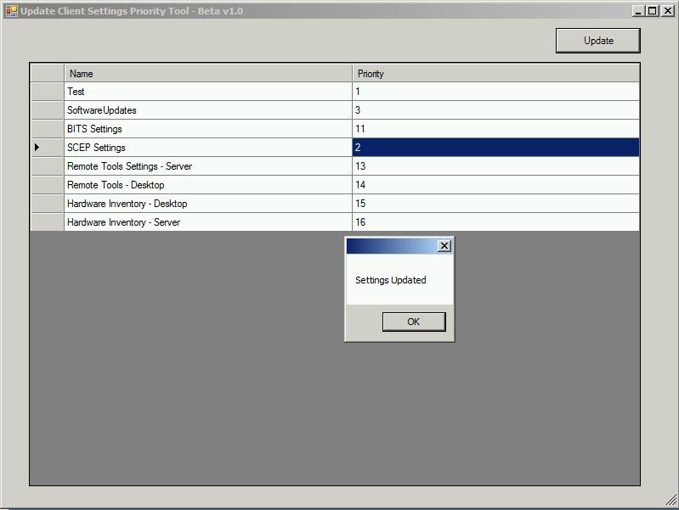Select Remote Tools - Desktop name cell

click(207, 185)
